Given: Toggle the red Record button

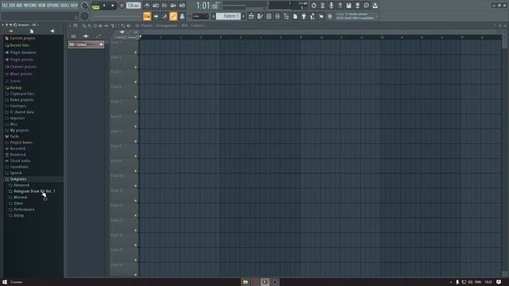Looking at the screenshot, I should (122, 6).
